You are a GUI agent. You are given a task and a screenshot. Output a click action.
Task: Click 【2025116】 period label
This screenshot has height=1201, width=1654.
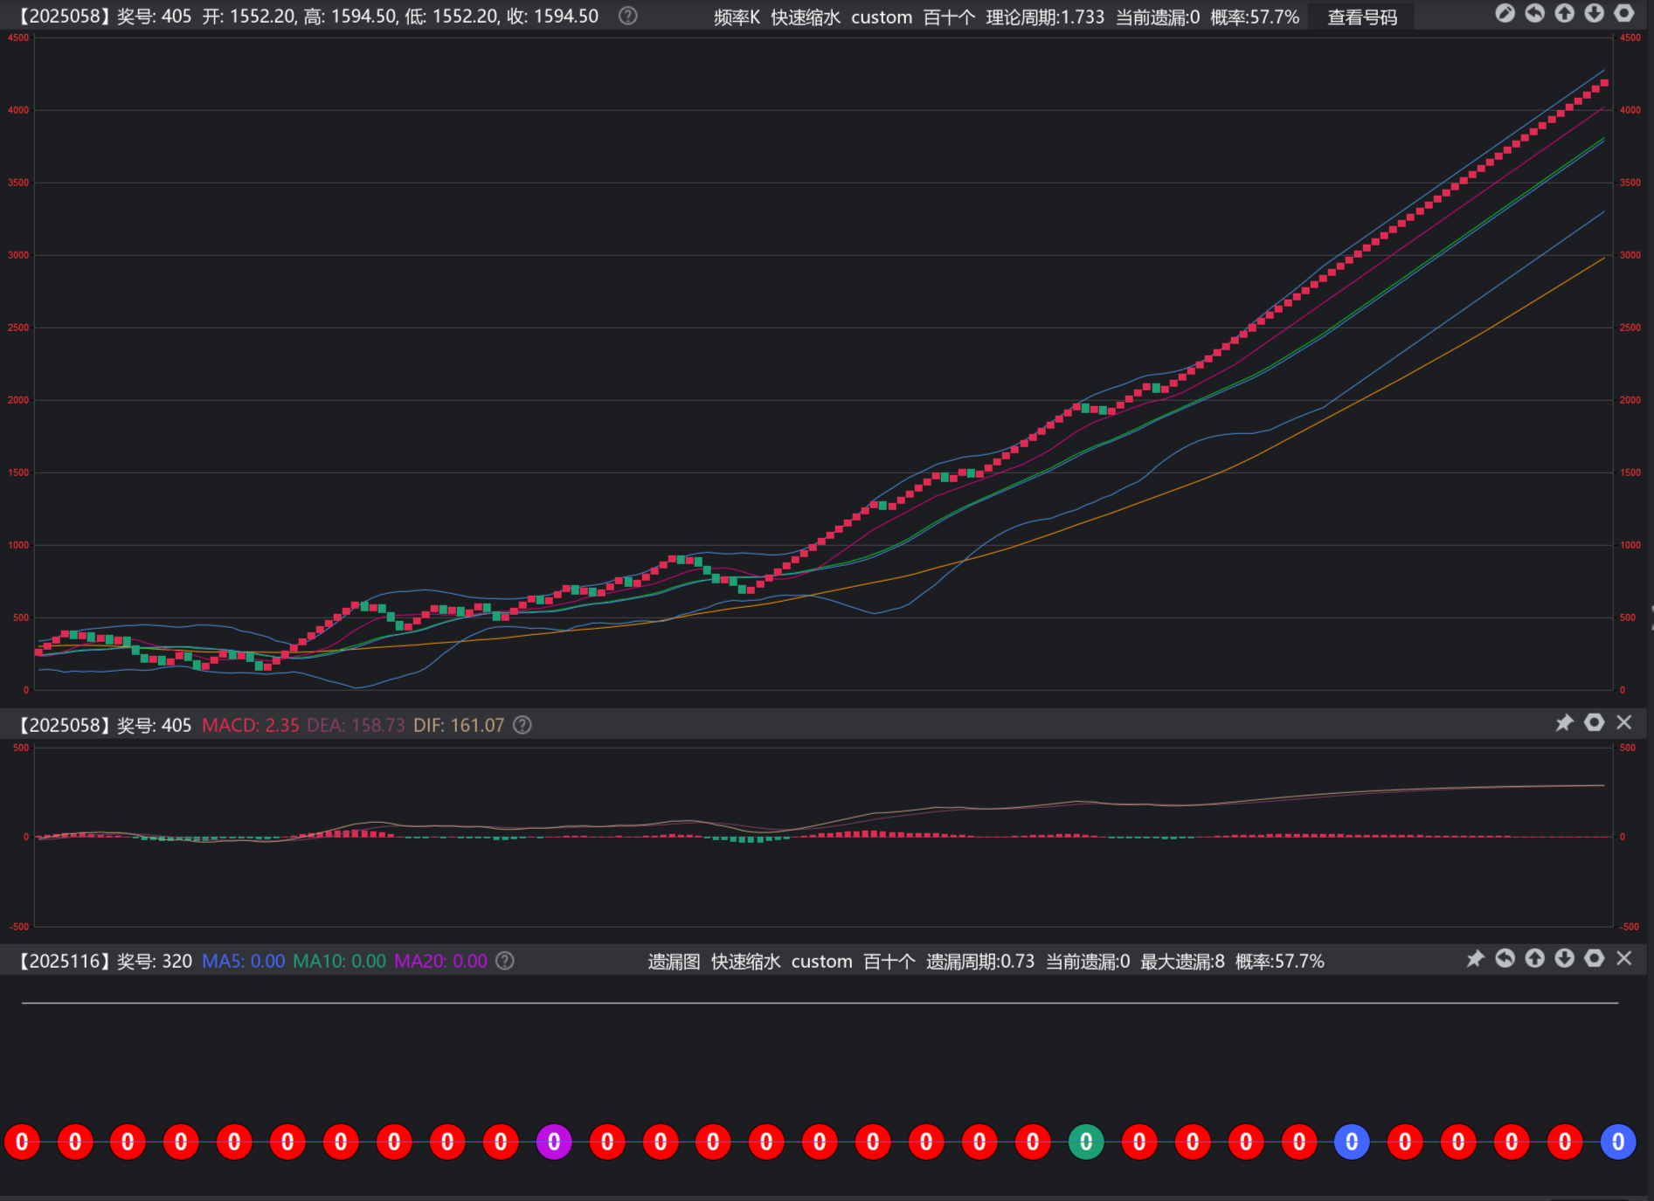pyautogui.click(x=64, y=962)
